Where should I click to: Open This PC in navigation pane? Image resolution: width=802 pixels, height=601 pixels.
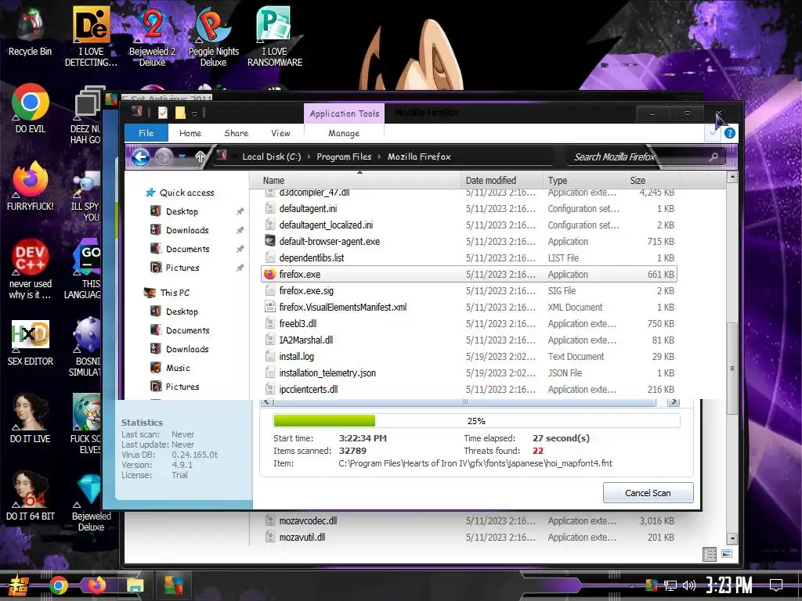coord(168,293)
